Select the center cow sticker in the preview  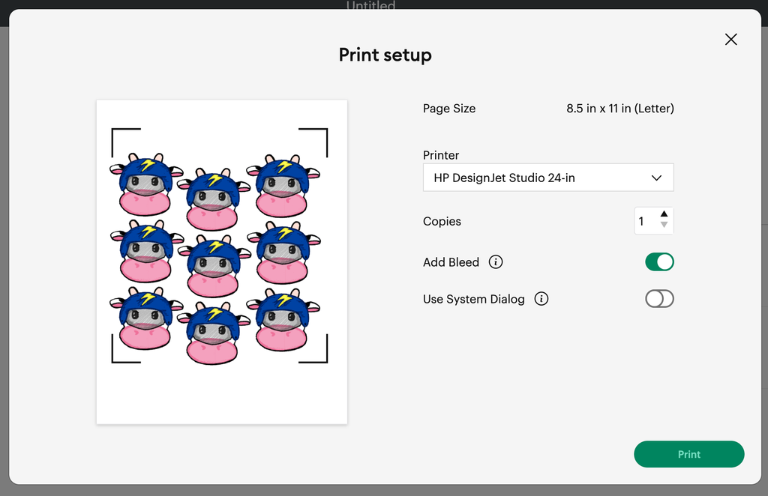214,266
